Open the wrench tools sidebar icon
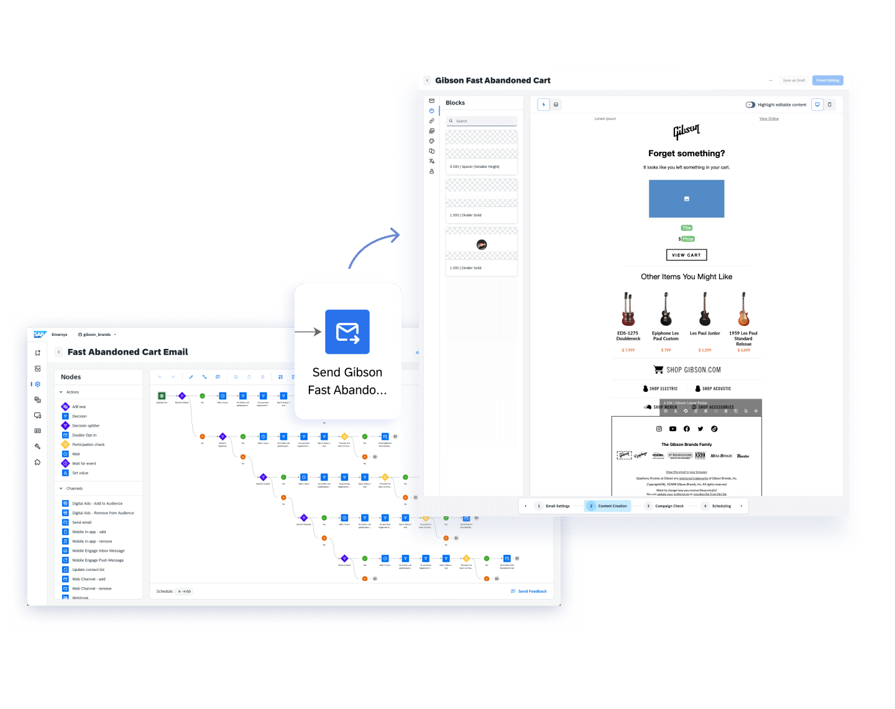895x709 pixels. 38,447
